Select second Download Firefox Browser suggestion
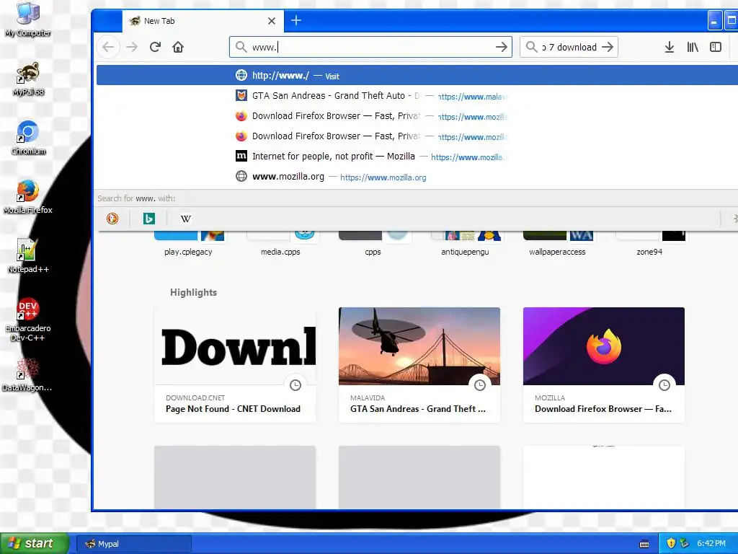The height and width of the screenshot is (554, 738). tap(417, 136)
